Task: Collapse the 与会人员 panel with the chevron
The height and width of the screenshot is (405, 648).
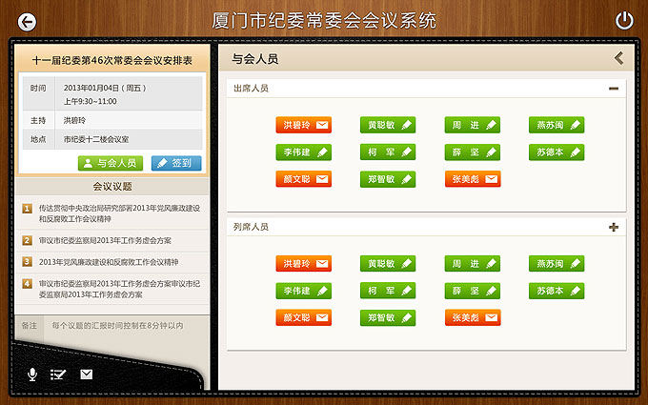Action: 618,58
